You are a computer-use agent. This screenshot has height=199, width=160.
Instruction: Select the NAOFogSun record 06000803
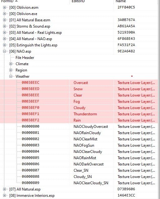[x=79, y=145]
